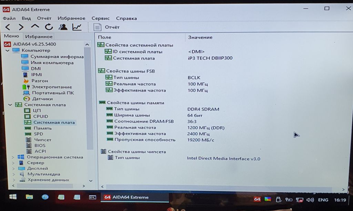Select Имя компьютера tree item

tap(48, 63)
